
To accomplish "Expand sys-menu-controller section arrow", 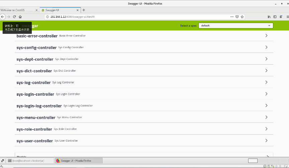I will coord(266,117).
